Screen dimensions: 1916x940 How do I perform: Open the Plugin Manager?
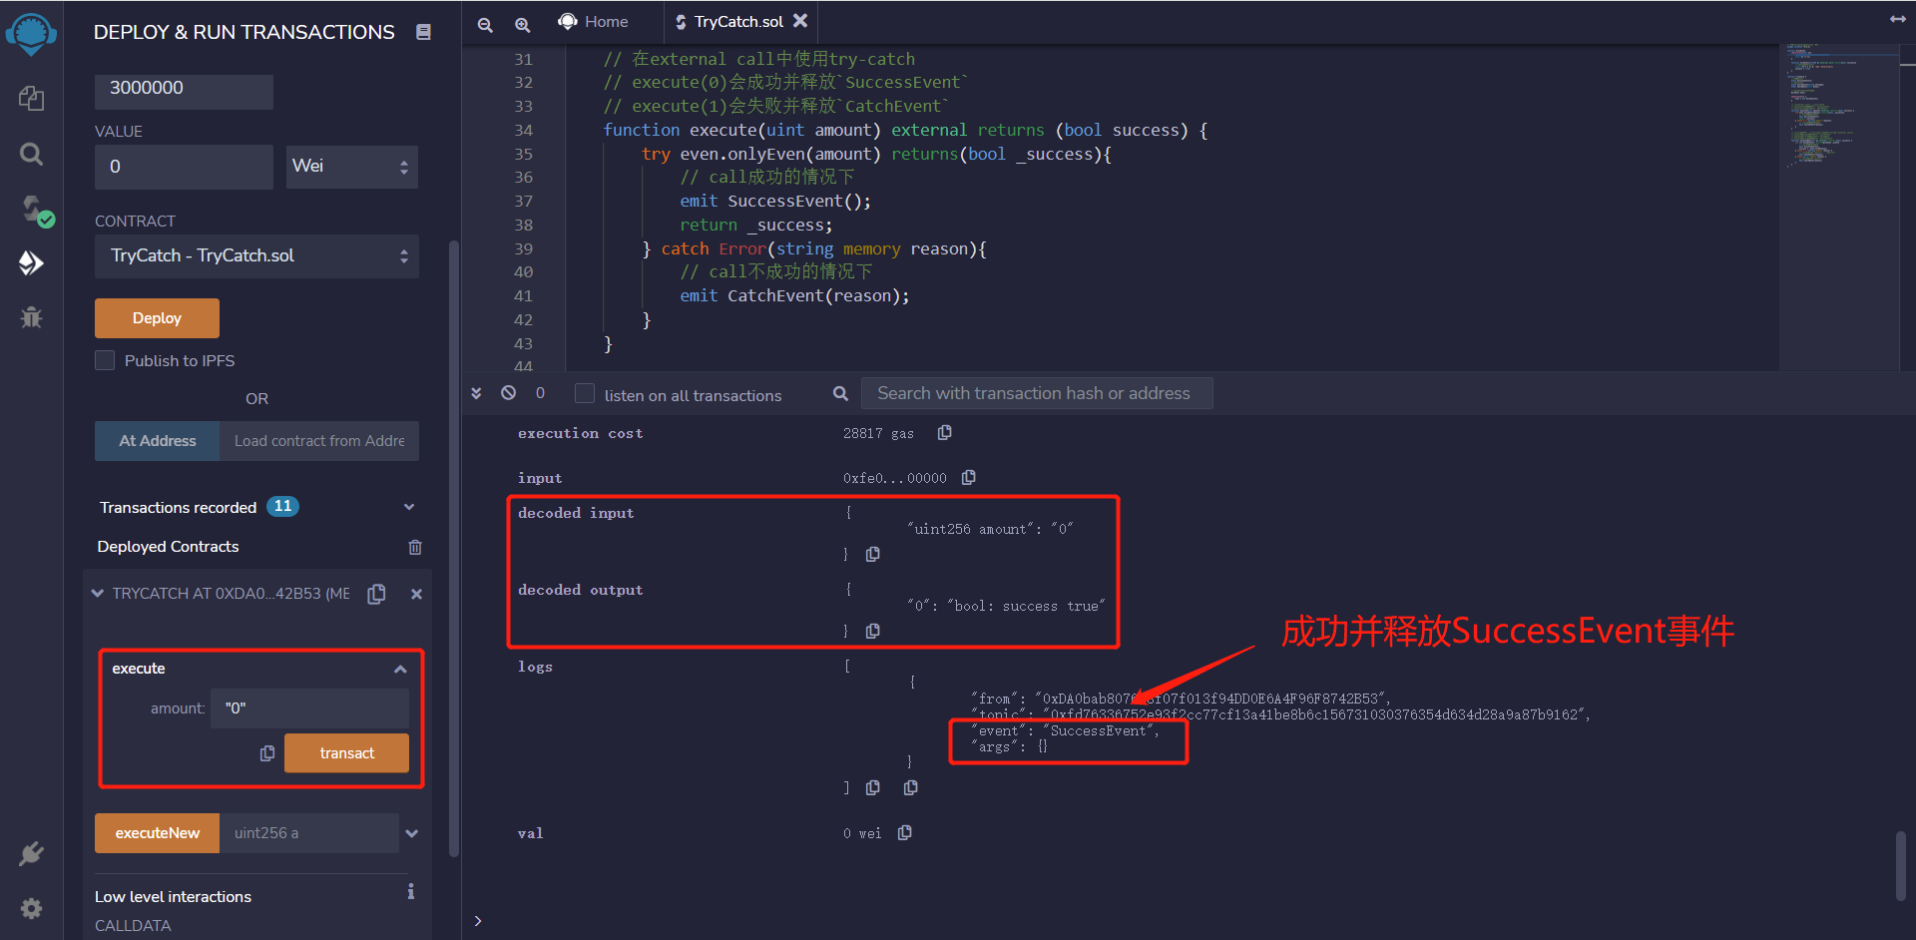pos(31,853)
